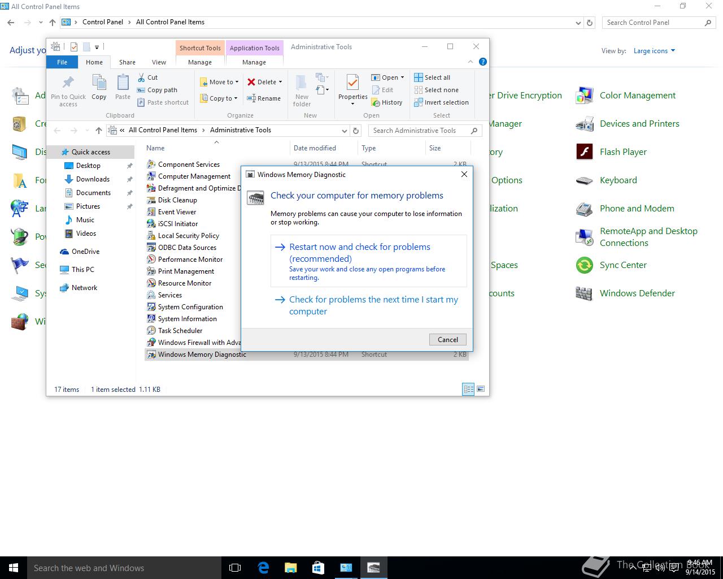This screenshot has width=723, height=579.
Task: Open Sync Center in Control Panel
Action: 611,265
